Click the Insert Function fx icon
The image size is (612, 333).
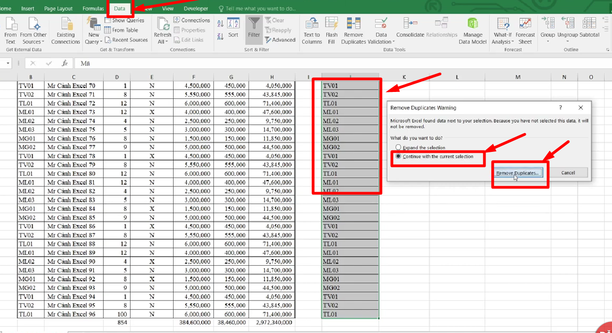pos(65,63)
